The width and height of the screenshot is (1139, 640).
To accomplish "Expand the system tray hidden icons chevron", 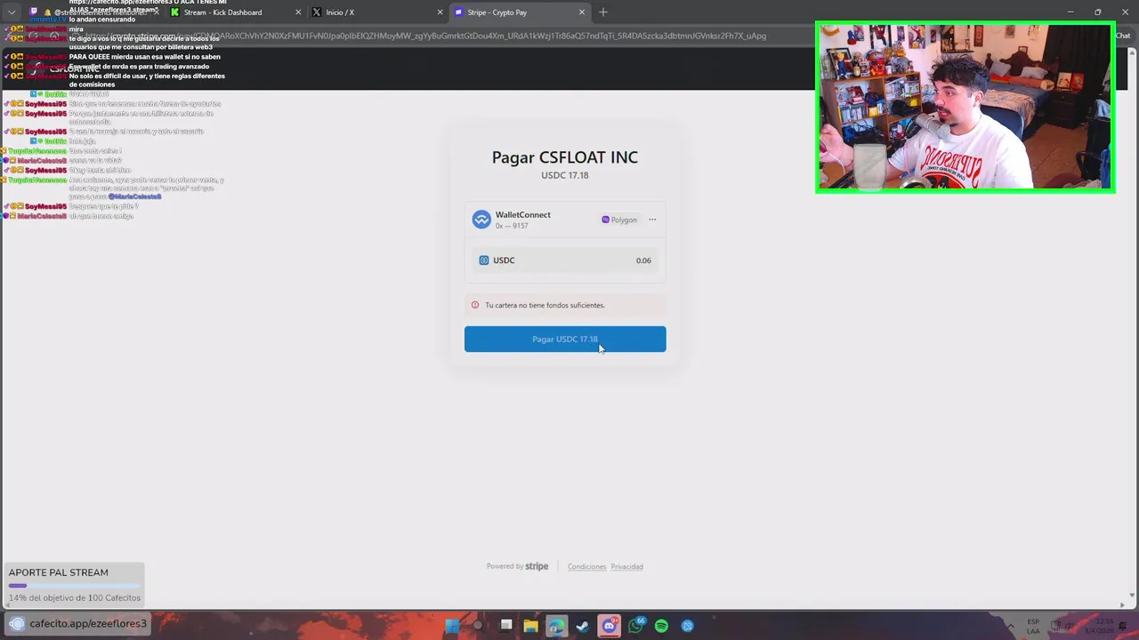I will point(1011,626).
